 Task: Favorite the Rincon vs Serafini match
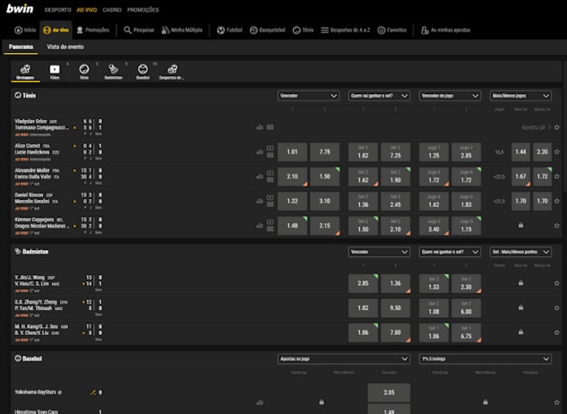point(557,201)
